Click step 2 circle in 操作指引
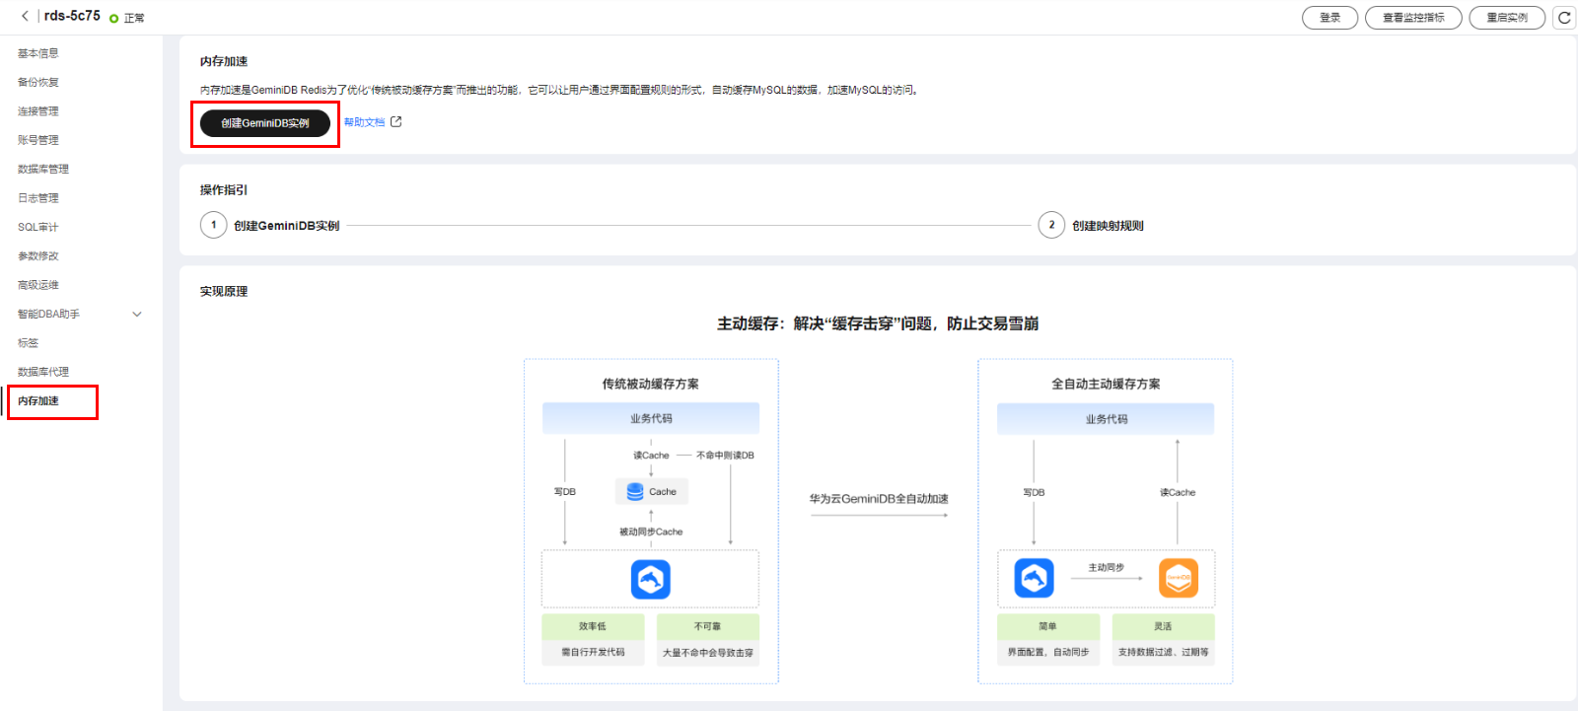The image size is (1578, 711). click(1051, 225)
